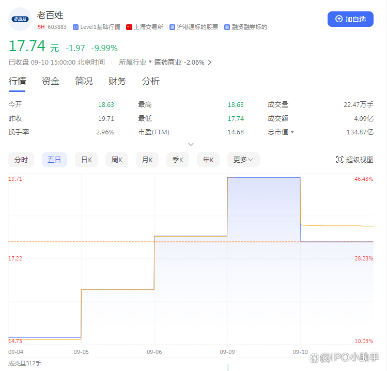Click the 成交量312手 volume label
This screenshot has width=387, height=371.
(x=25, y=363)
